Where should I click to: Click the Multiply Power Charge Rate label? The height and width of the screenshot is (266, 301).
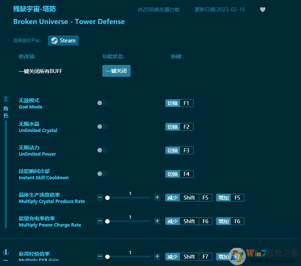click(50, 225)
